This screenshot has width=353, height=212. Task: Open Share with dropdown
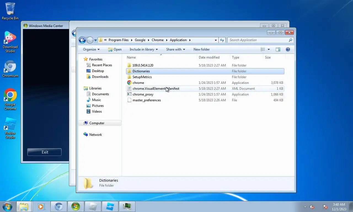176,49
